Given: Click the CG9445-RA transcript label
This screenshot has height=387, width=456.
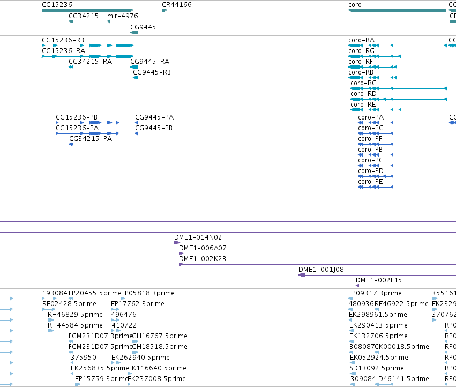Looking at the screenshot, I should click(x=149, y=62).
